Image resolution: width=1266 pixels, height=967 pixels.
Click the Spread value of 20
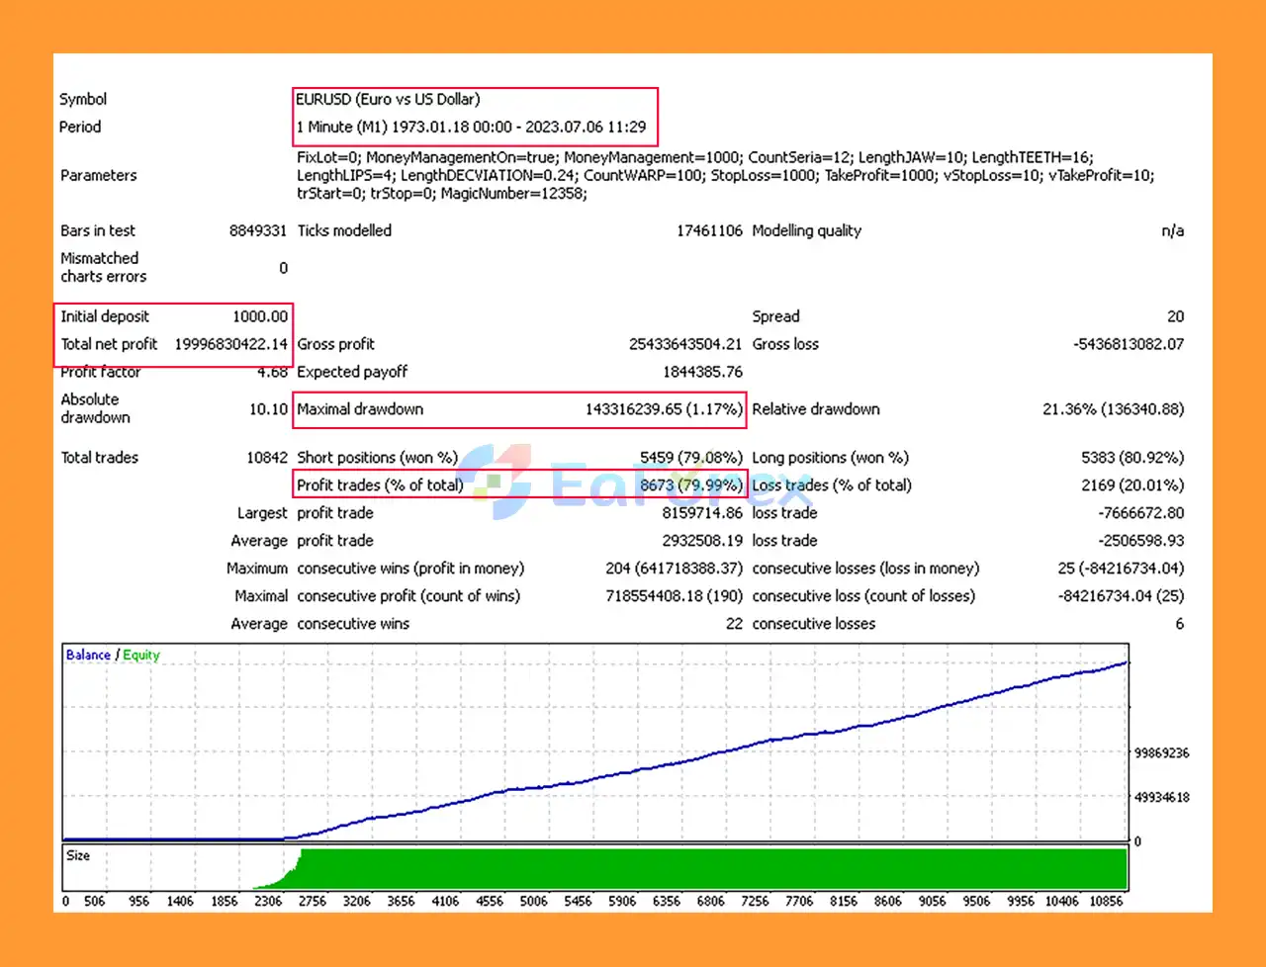(1175, 315)
